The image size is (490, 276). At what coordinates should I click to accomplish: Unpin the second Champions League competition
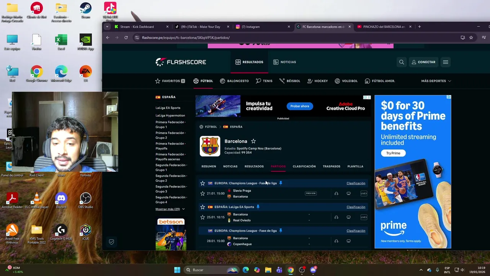coord(281,231)
